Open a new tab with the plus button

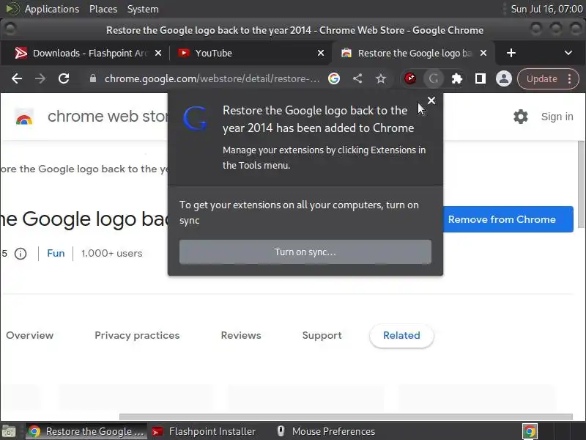pyautogui.click(x=511, y=53)
